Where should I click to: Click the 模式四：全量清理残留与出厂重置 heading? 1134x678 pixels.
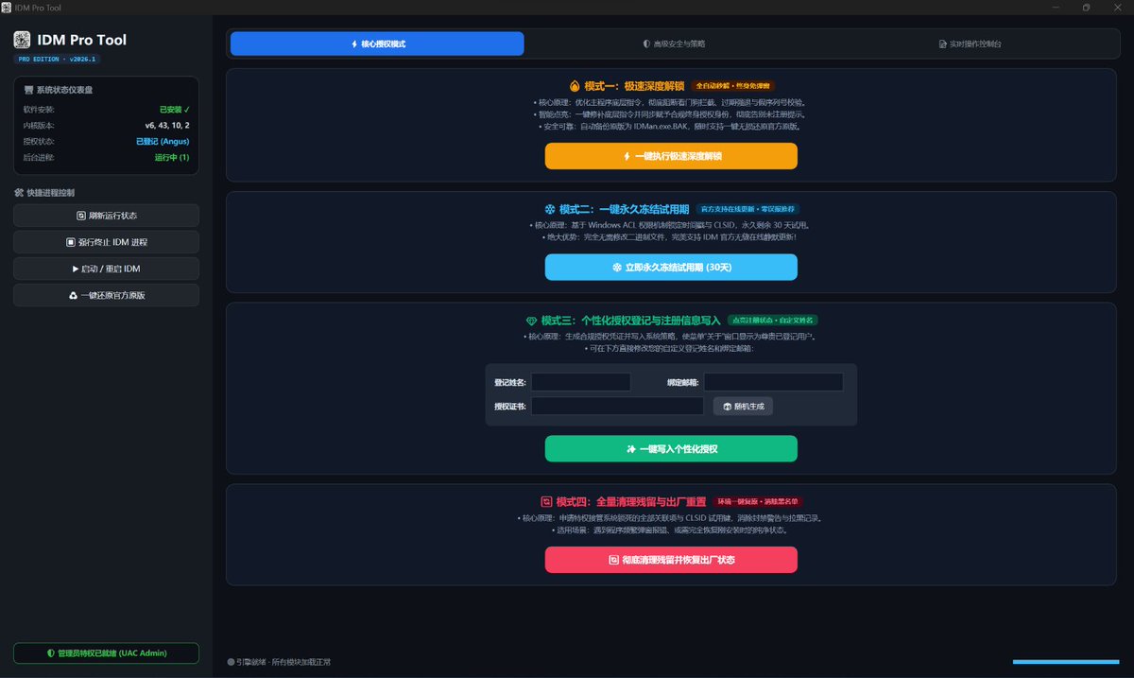(x=631, y=502)
